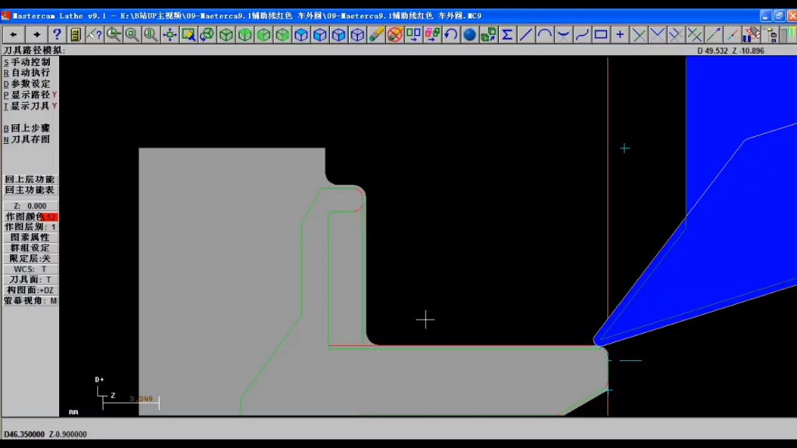Click the green cubes solids manager icon
This screenshot has height=448, width=797.
pos(489,34)
